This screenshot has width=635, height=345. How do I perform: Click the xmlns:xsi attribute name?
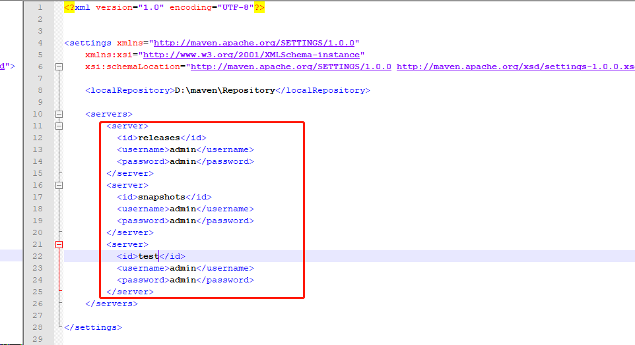coord(108,55)
